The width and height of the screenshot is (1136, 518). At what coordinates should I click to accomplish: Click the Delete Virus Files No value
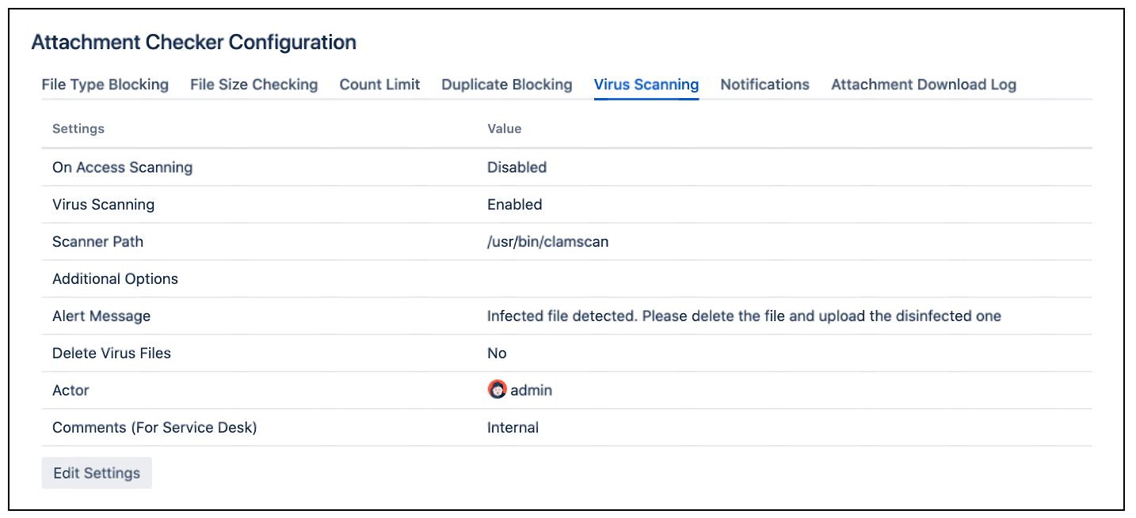coord(497,353)
